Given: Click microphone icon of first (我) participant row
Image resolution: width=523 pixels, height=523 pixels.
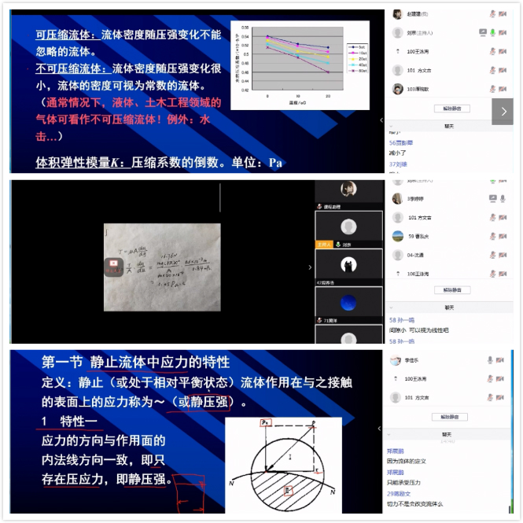Looking at the screenshot, I should point(492,13).
